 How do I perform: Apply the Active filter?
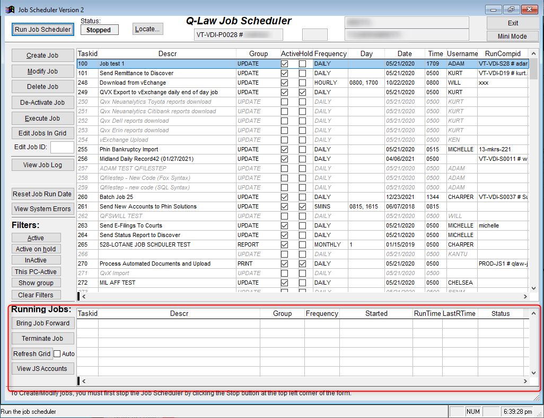click(x=36, y=238)
